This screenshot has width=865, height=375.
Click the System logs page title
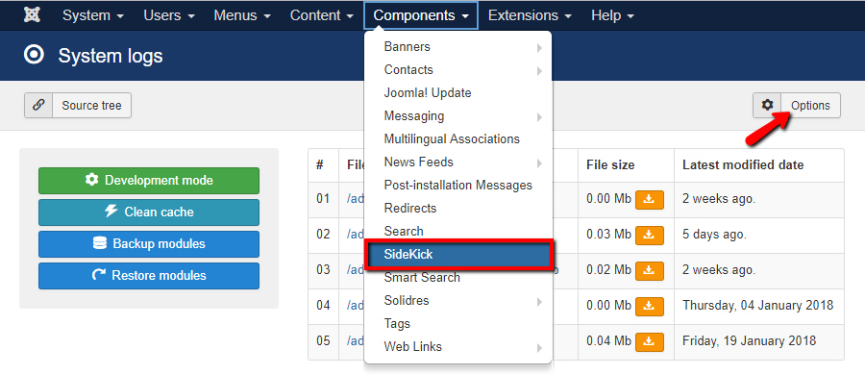click(x=111, y=56)
